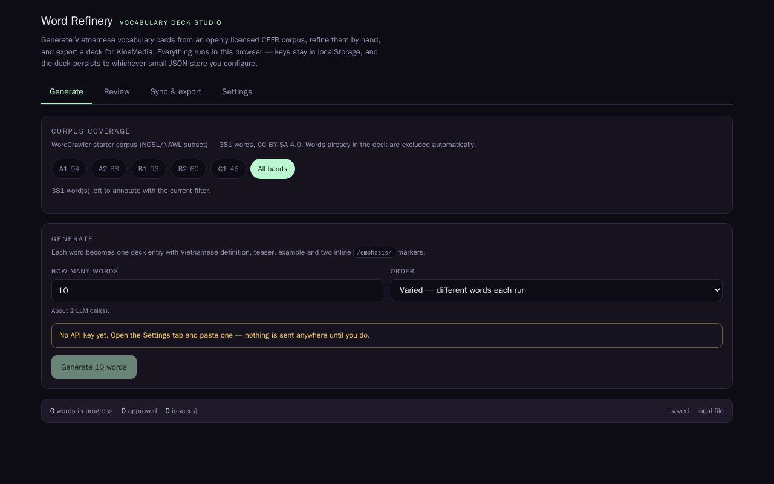Click the 'local file' status text
This screenshot has width=774, height=484.
[711, 411]
